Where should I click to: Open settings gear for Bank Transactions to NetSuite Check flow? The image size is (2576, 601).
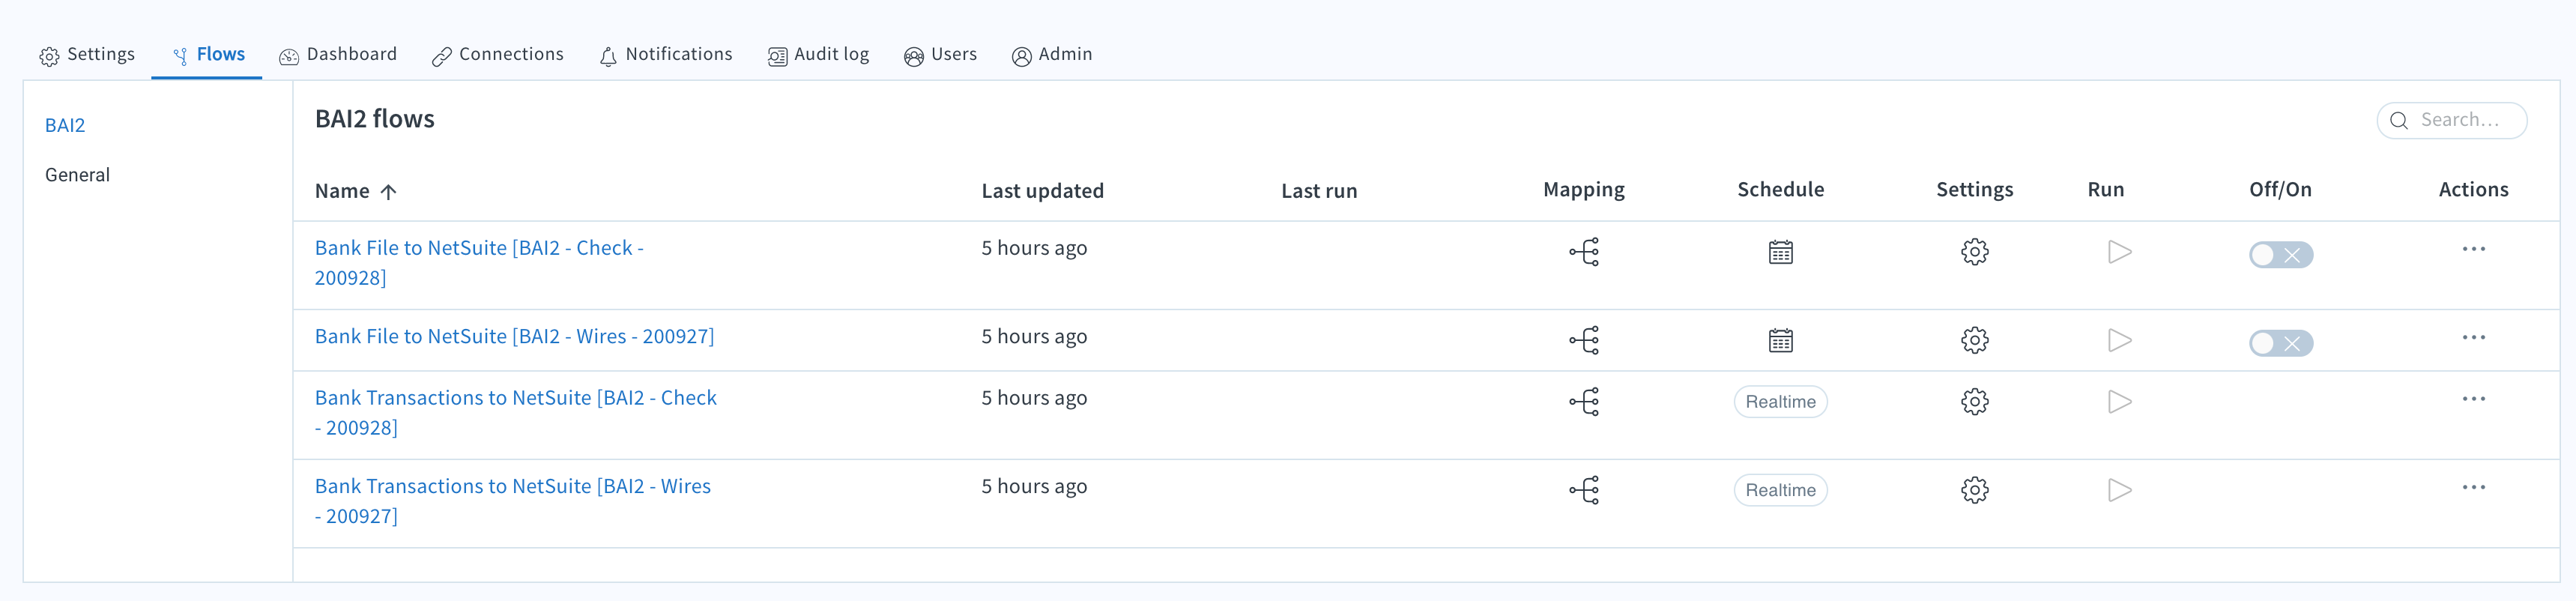click(1975, 401)
